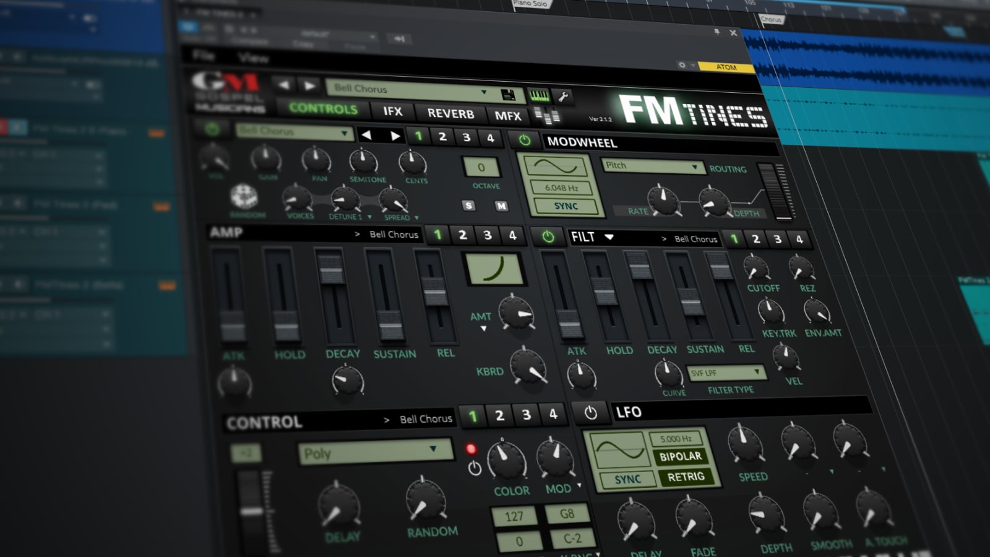Click the OCTAVE value field
990x557 pixels.
click(x=481, y=167)
